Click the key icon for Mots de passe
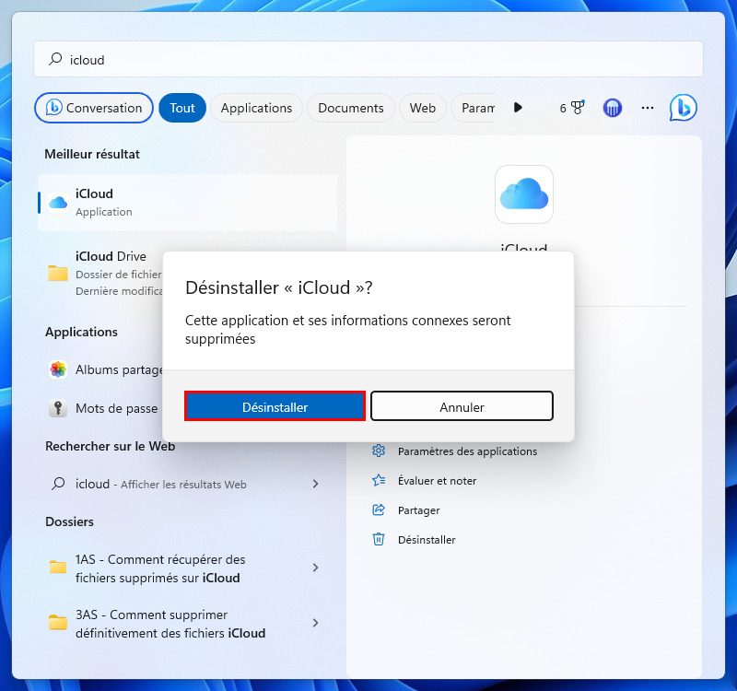The width and height of the screenshot is (737, 691). pyautogui.click(x=58, y=408)
